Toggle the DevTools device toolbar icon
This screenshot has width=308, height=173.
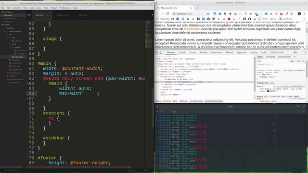tap(161, 52)
